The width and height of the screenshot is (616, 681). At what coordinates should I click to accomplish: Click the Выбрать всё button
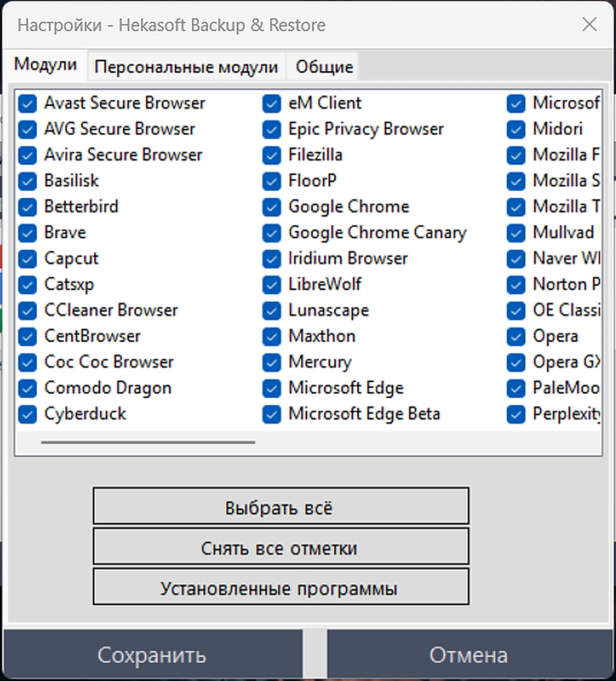pyautogui.click(x=281, y=506)
